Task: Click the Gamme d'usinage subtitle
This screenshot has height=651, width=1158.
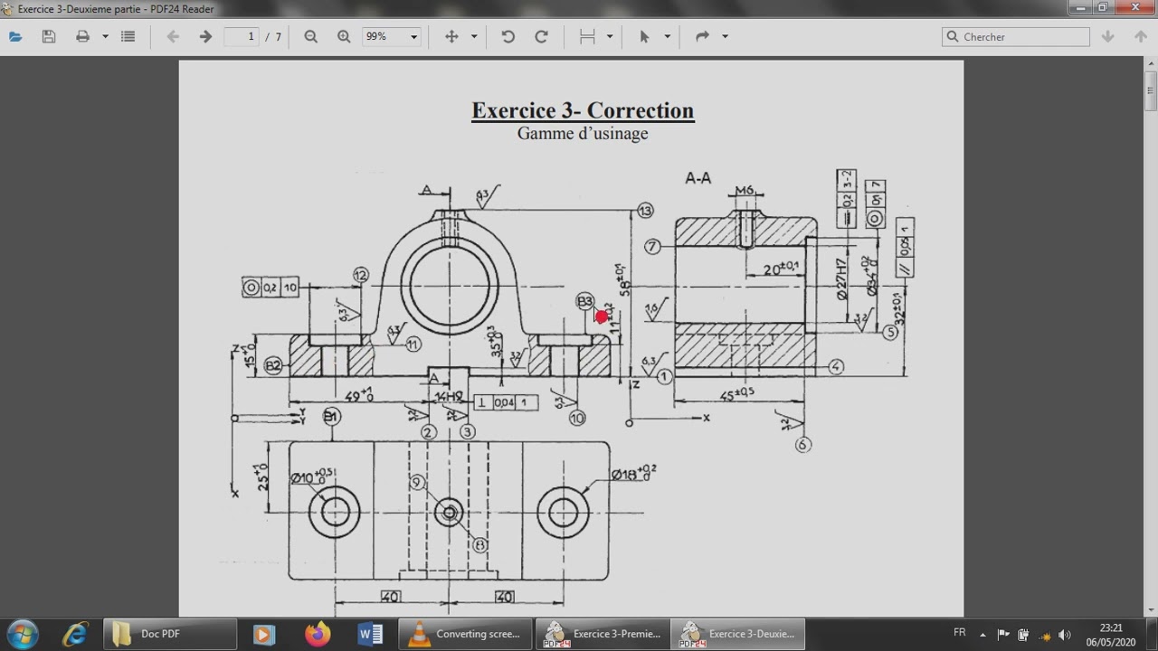Action: tap(583, 134)
